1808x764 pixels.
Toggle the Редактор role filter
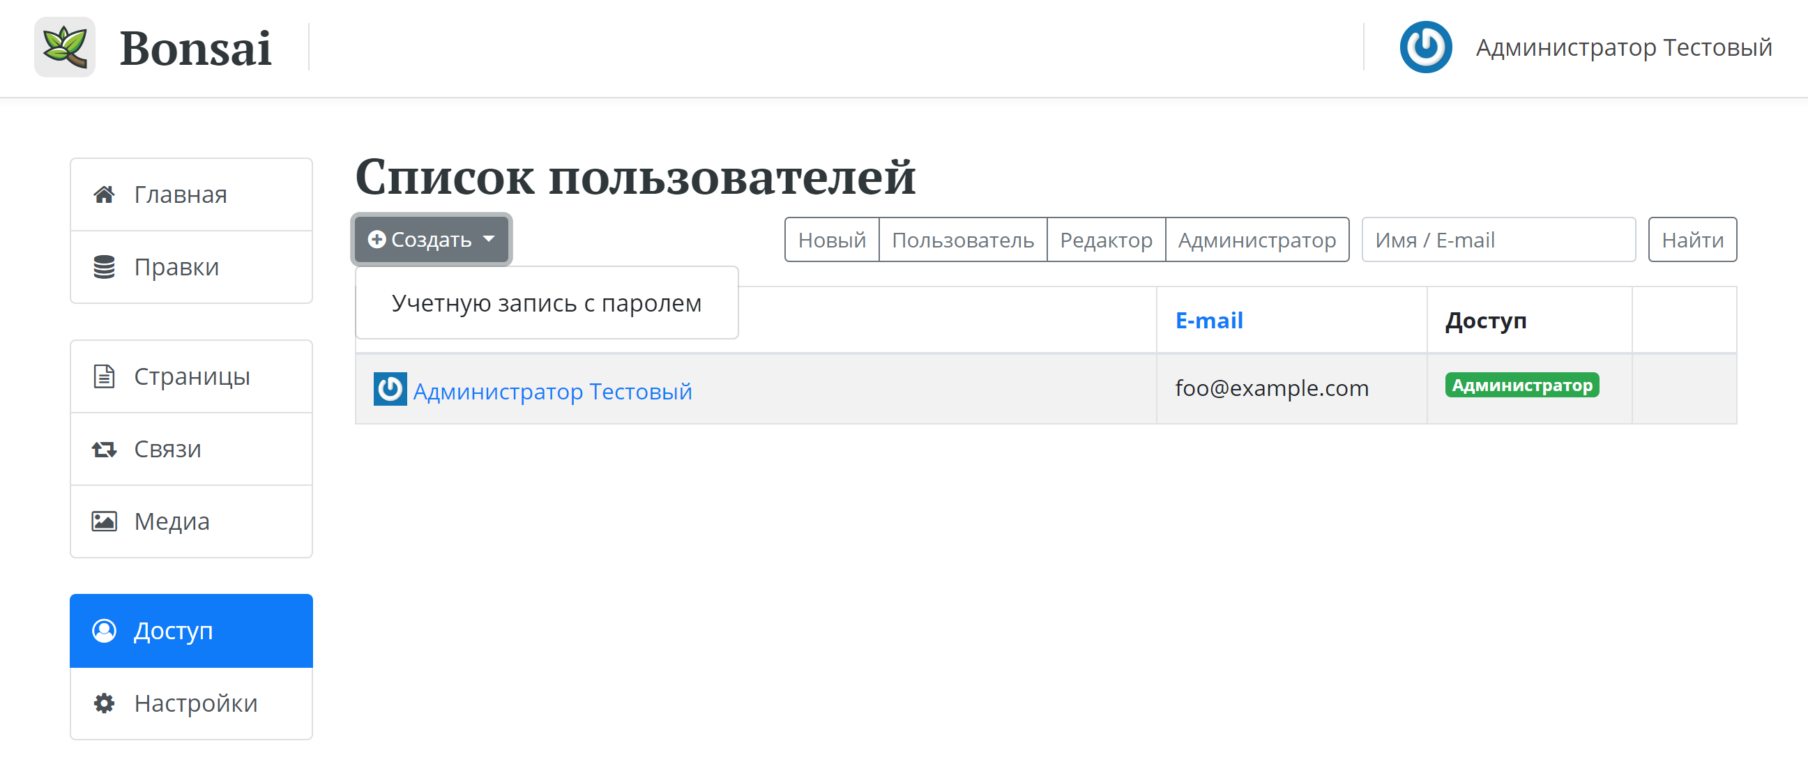1105,240
